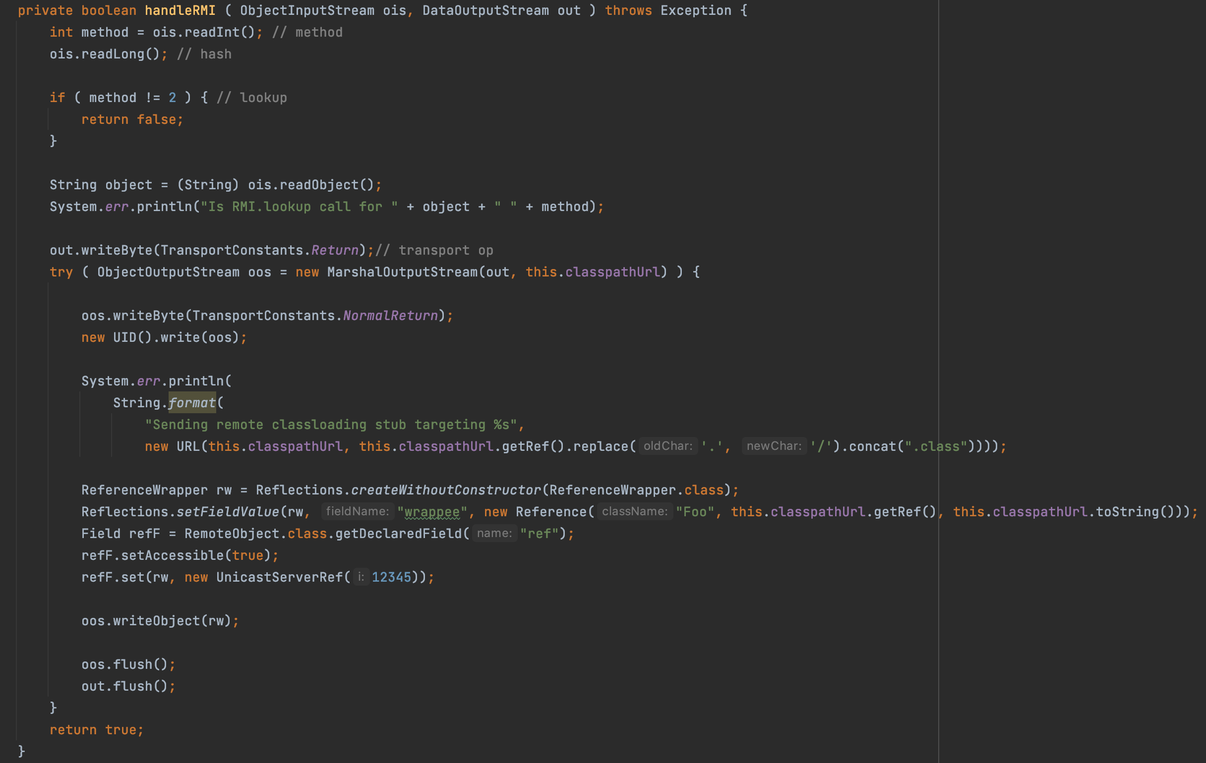This screenshot has height=763, width=1206.
Task: Click the "return true;" statement
Action: (97, 730)
